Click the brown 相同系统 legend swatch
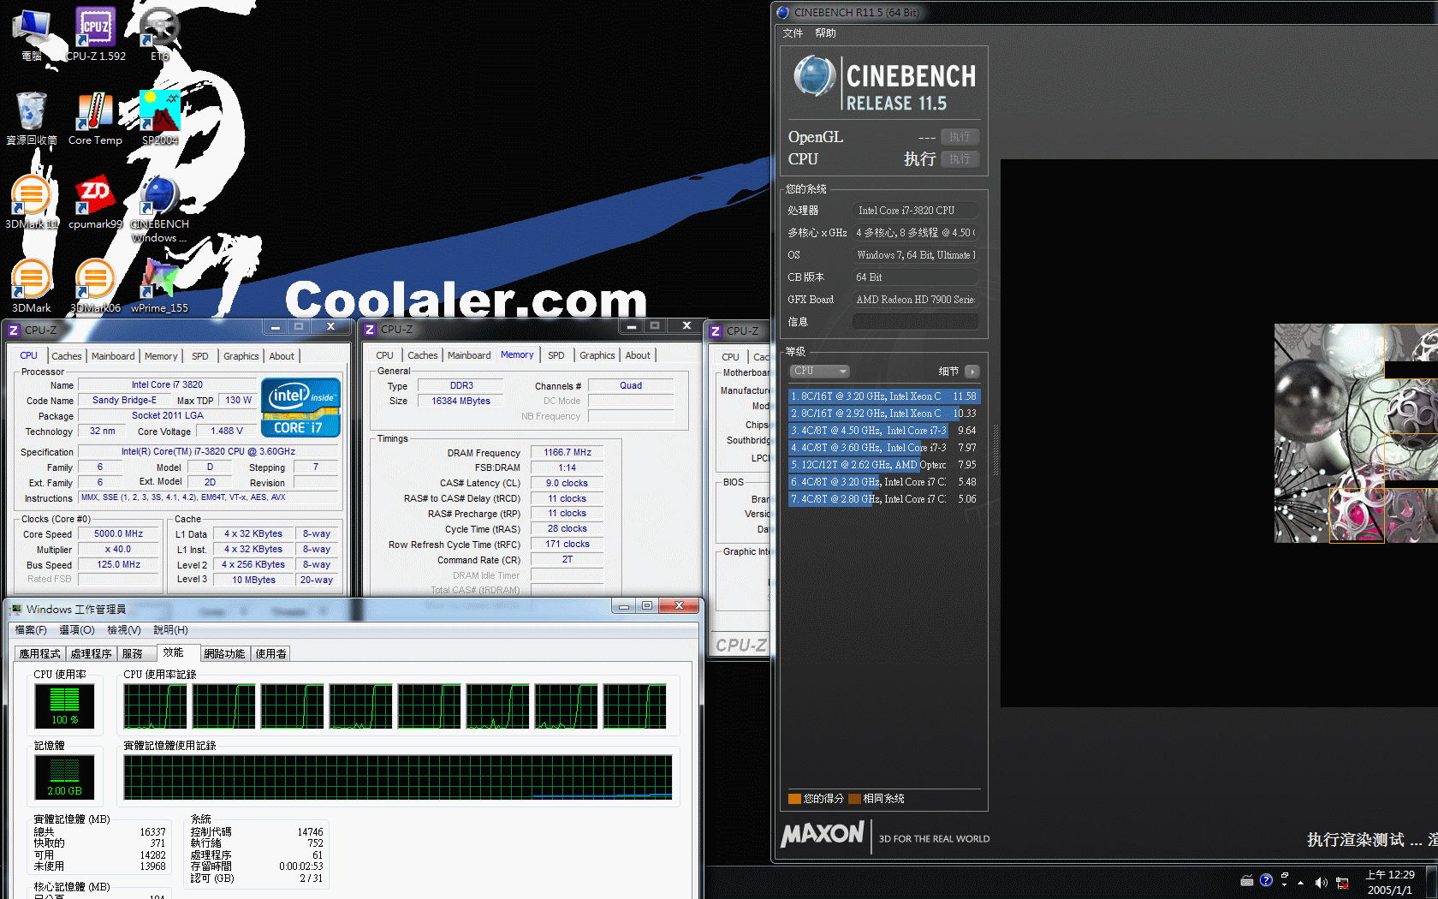This screenshot has width=1438, height=899. (854, 798)
